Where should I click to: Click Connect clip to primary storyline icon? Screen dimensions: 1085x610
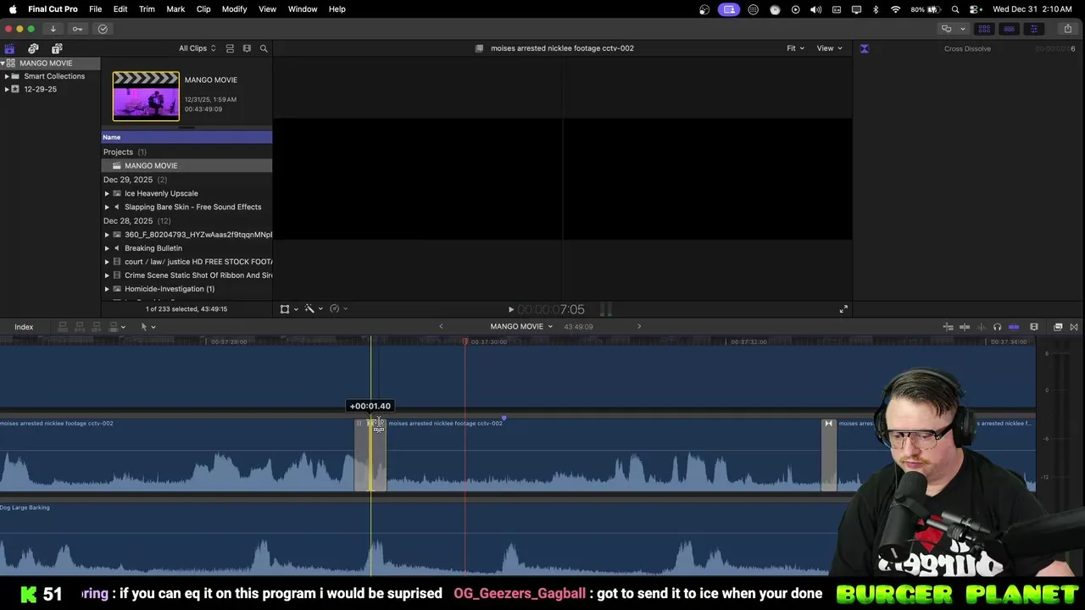(x=63, y=327)
